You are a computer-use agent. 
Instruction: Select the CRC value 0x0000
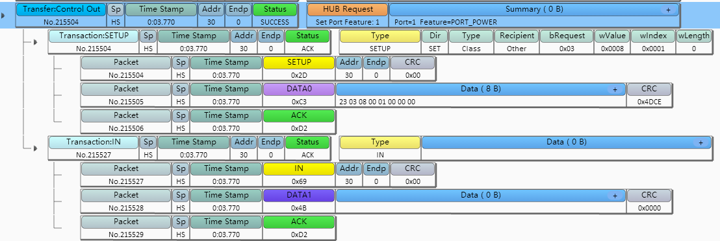(x=649, y=208)
